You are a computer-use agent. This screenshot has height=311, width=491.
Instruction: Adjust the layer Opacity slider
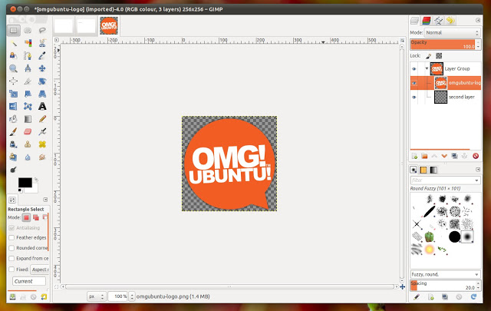[x=443, y=45]
